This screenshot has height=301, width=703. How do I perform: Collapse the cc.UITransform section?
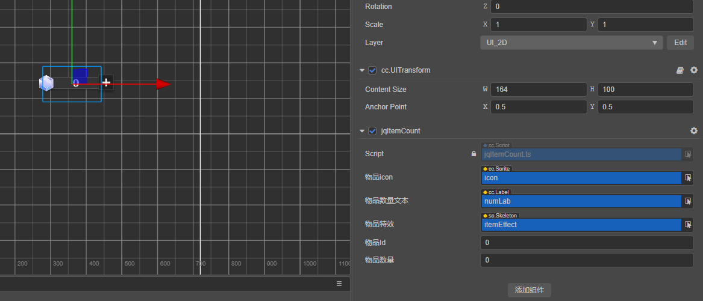pyautogui.click(x=362, y=70)
